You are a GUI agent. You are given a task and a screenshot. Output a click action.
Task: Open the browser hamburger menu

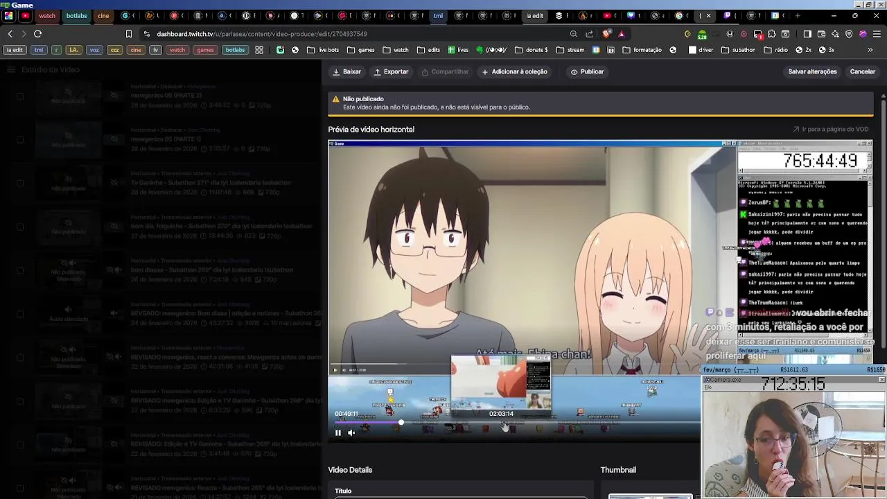click(x=877, y=33)
